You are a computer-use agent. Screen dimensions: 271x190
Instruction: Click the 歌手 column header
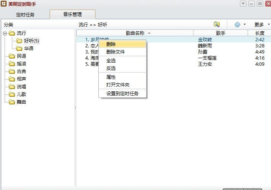(x=220, y=33)
